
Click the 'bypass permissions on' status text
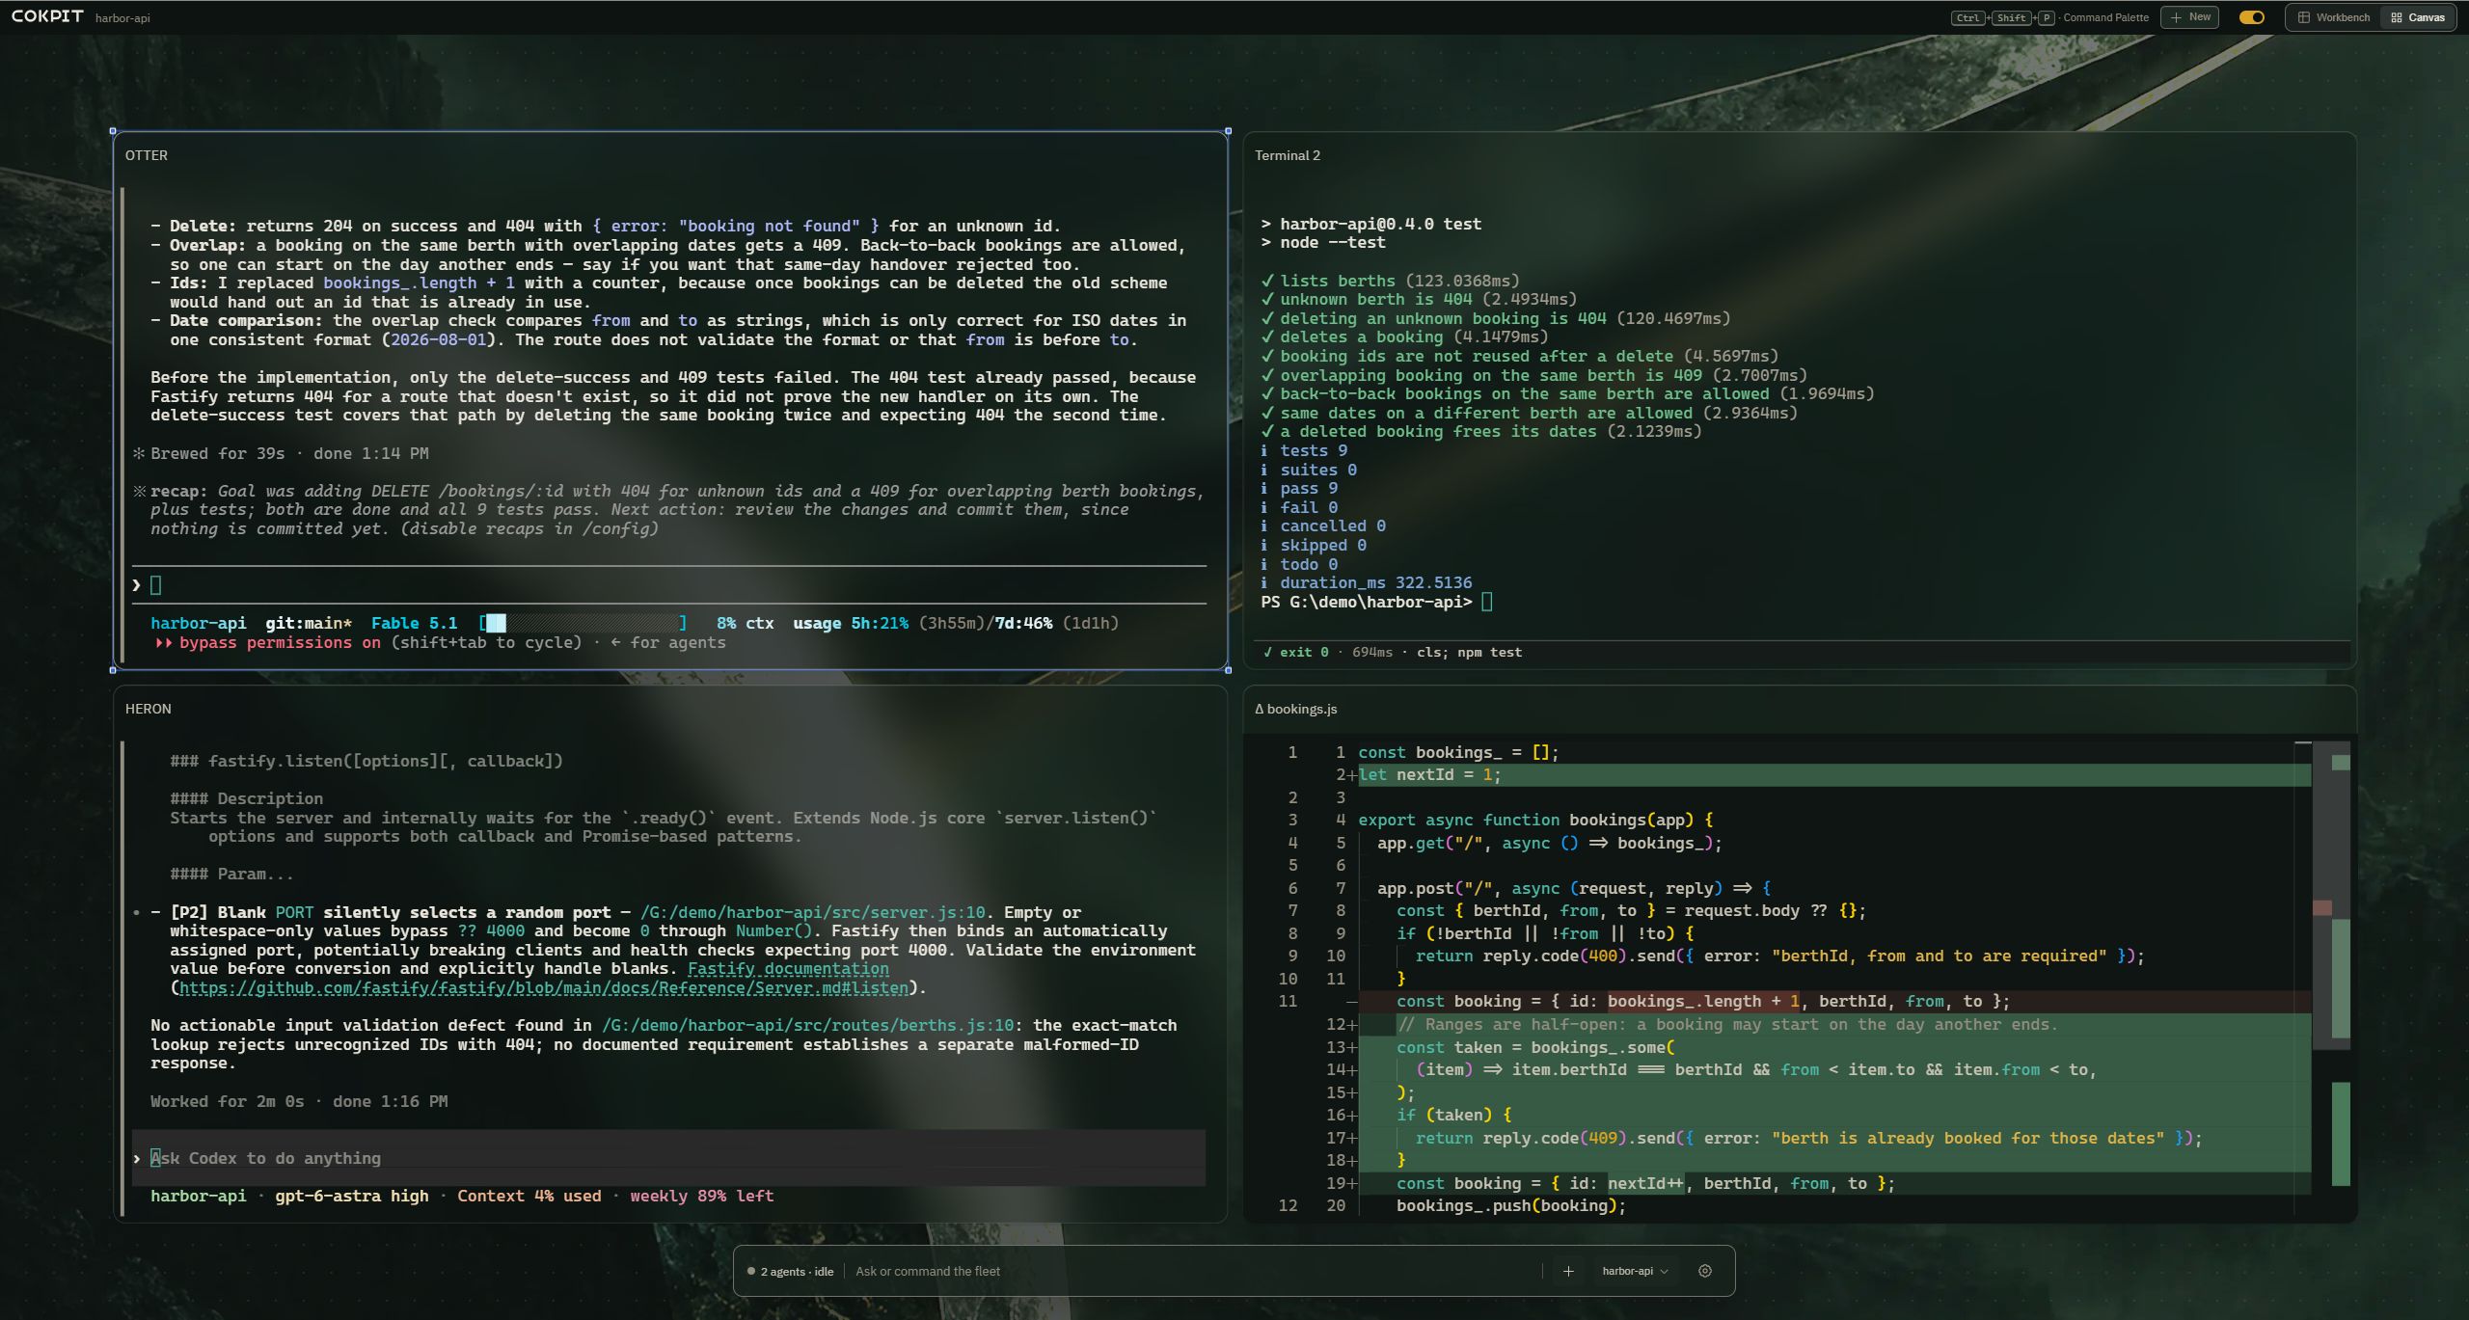[279, 643]
